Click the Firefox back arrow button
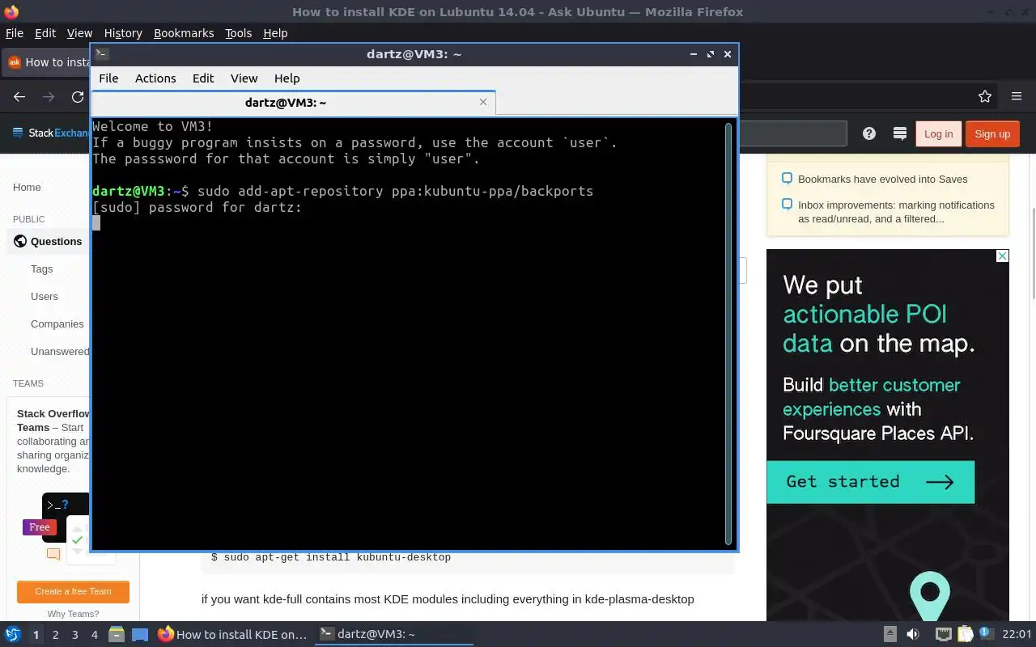The height and width of the screenshot is (647, 1036). pyautogui.click(x=19, y=97)
